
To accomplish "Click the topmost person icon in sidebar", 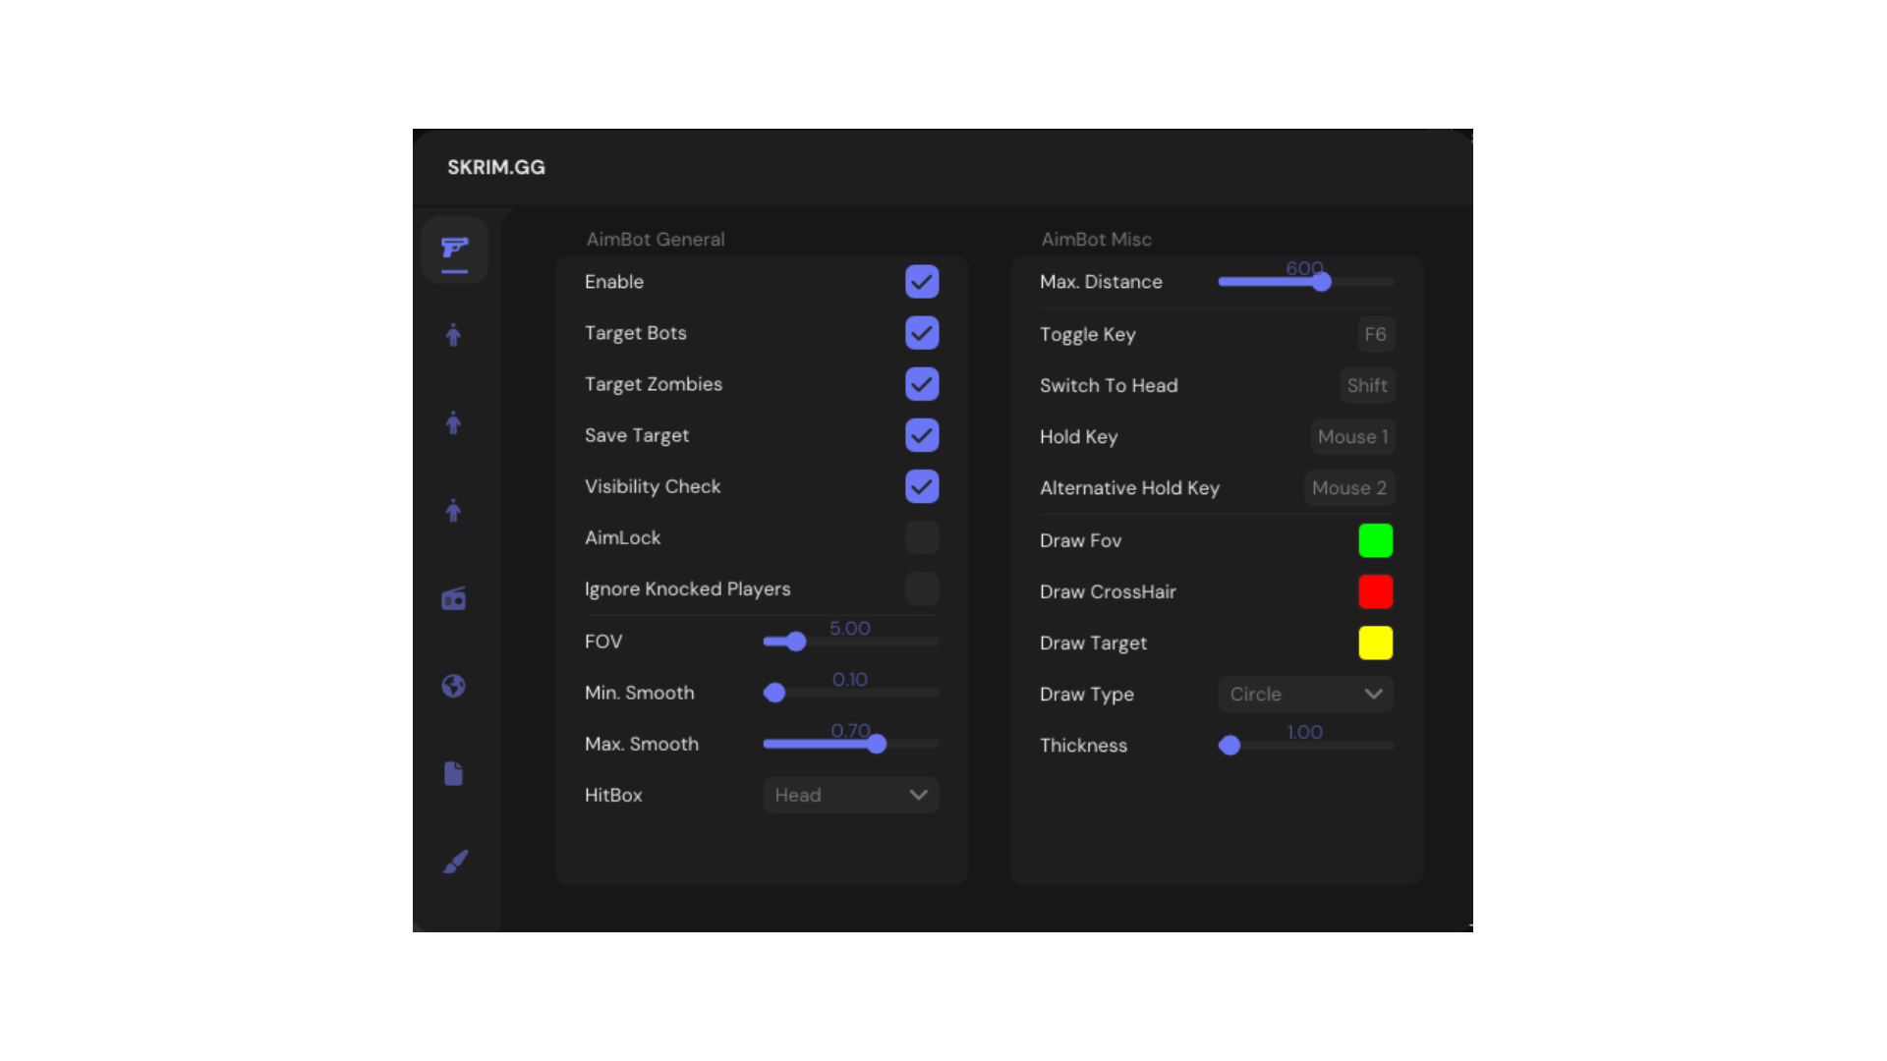I will [x=453, y=336].
